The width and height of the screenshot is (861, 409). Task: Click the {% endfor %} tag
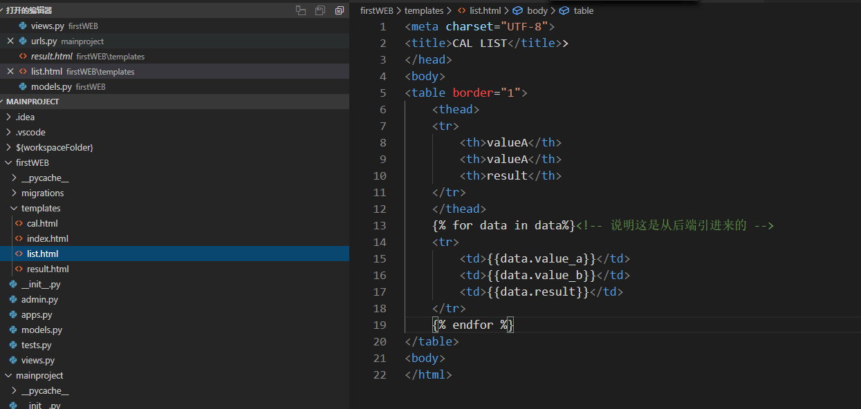[473, 325]
